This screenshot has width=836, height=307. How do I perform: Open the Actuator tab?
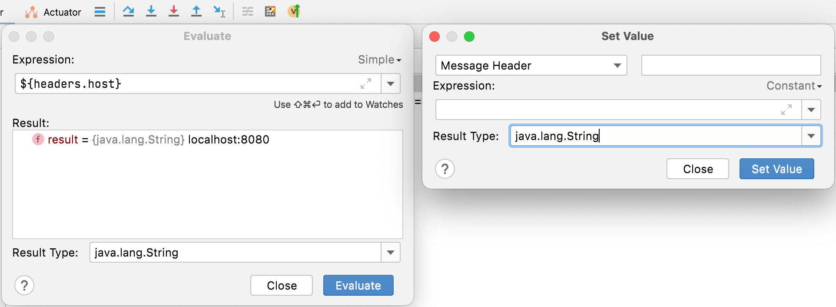53,12
